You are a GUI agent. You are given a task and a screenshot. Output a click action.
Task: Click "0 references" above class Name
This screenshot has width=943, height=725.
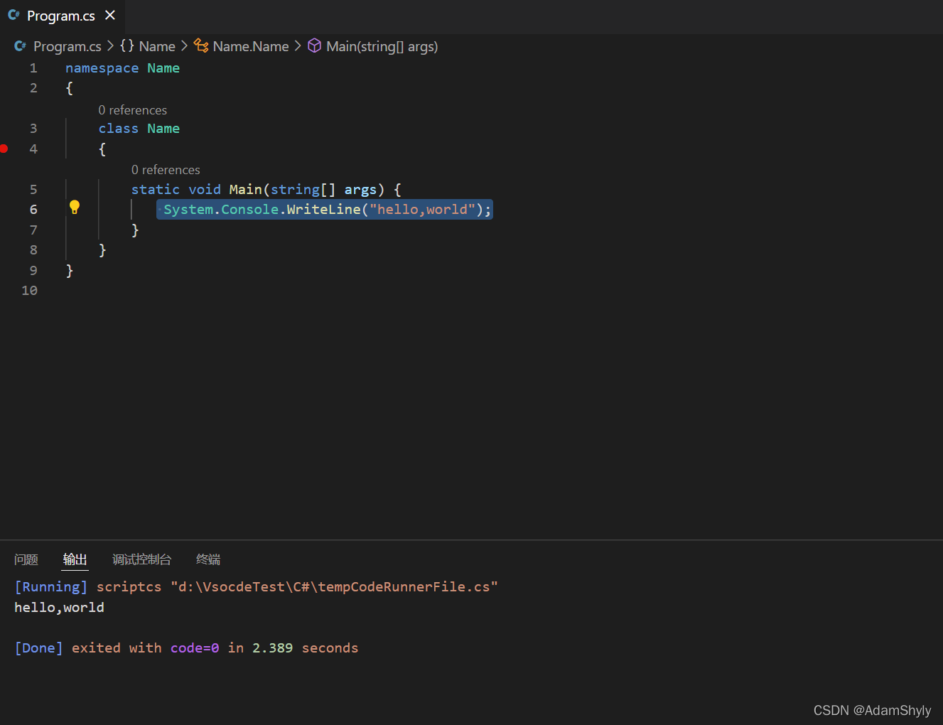[x=133, y=109]
